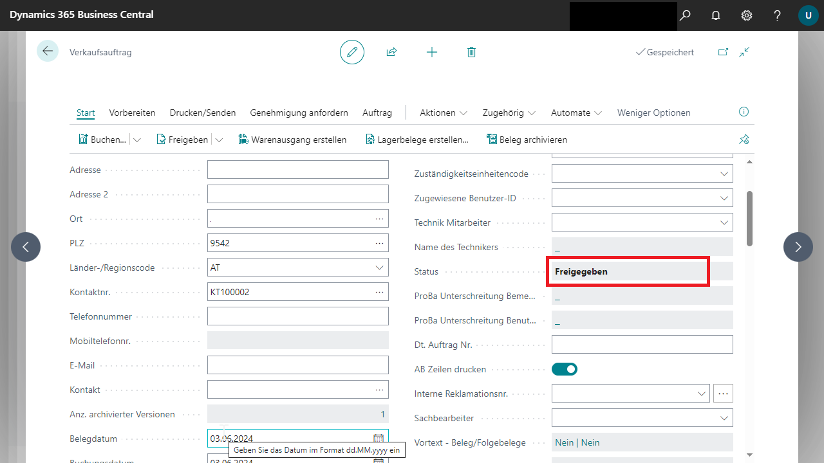The height and width of the screenshot is (463, 824).
Task: Open the Technik Mitarbeiter dropdown
Action: [x=723, y=222]
